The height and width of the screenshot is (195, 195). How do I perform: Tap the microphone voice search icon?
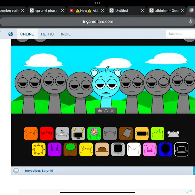[190, 22]
